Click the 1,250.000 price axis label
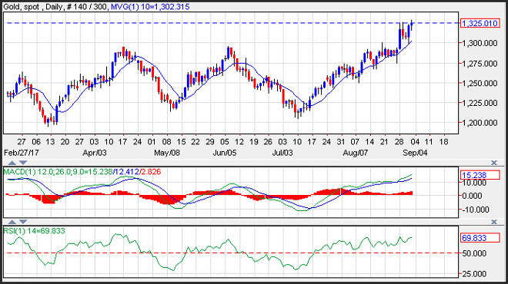The height and width of the screenshot is (284, 508). click(x=480, y=83)
